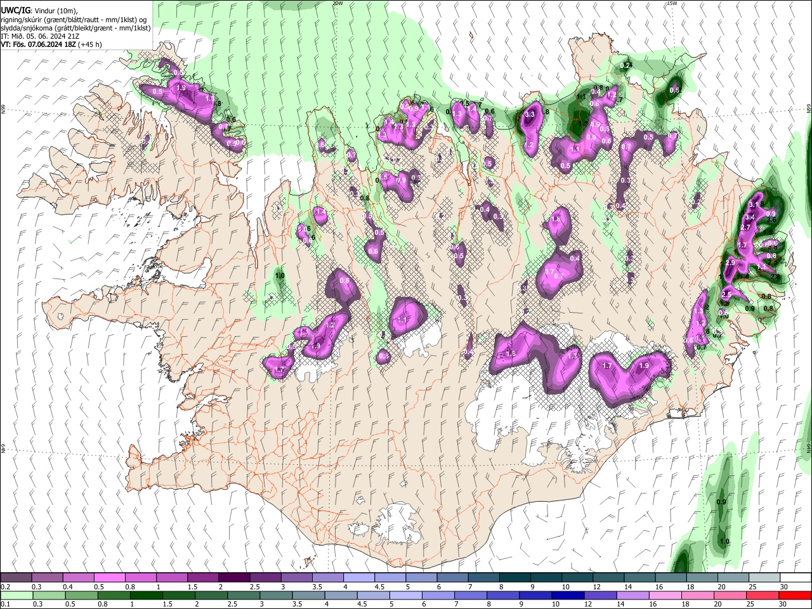
Task: Click the 3.1 precipitation value on the map
Action: [x=754, y=205]
